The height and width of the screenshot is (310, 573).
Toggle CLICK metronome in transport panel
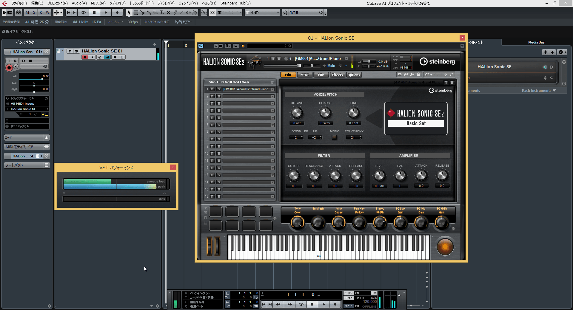tap(349, 293)
